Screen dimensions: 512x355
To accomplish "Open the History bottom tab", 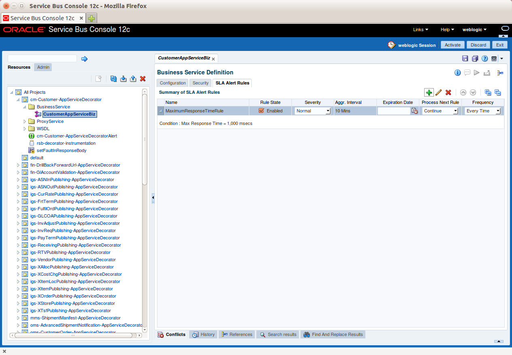I will 203,334.
